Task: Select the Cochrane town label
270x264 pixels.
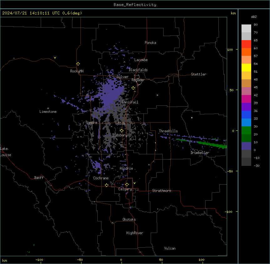Action: [101, 178]
